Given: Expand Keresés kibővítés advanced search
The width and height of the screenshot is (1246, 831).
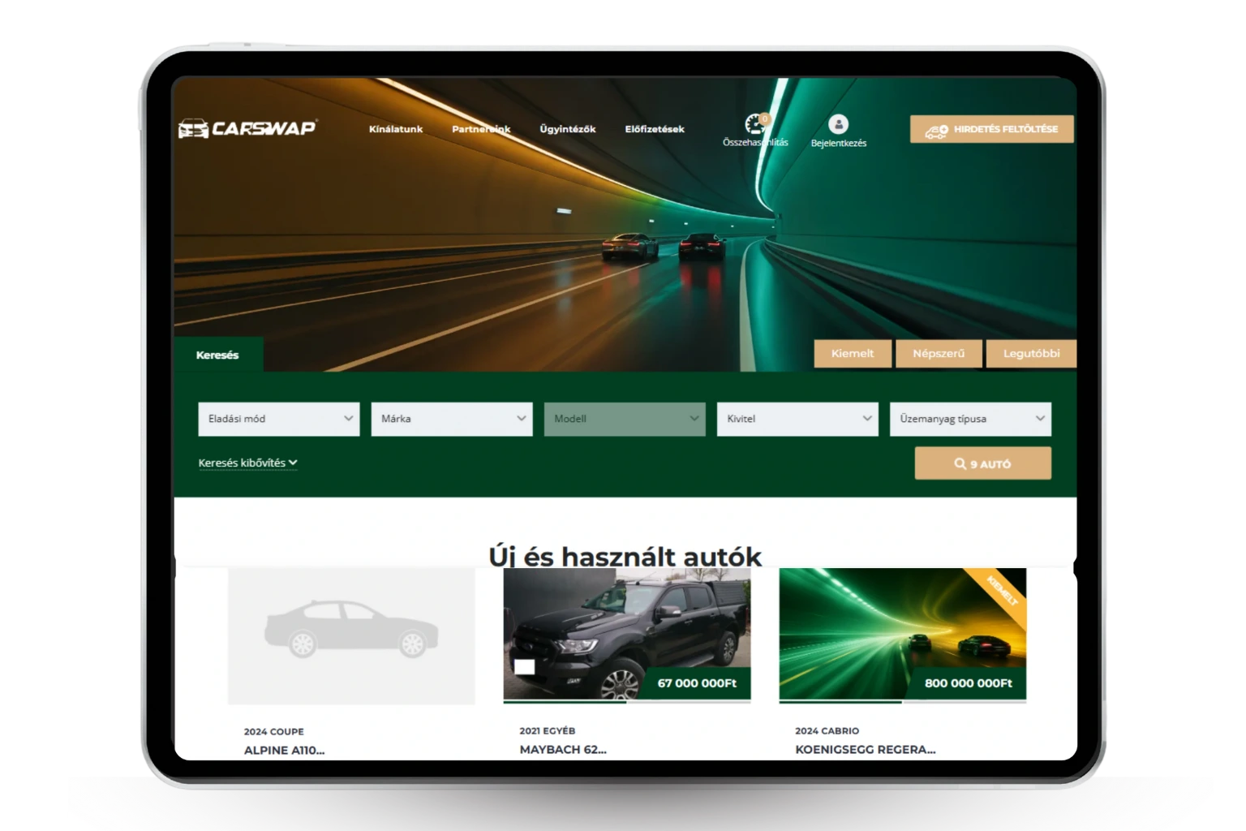Looking at the screenshot, I should pos(247,463).
